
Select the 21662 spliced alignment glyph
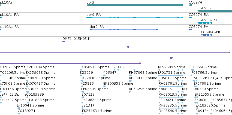124,70
